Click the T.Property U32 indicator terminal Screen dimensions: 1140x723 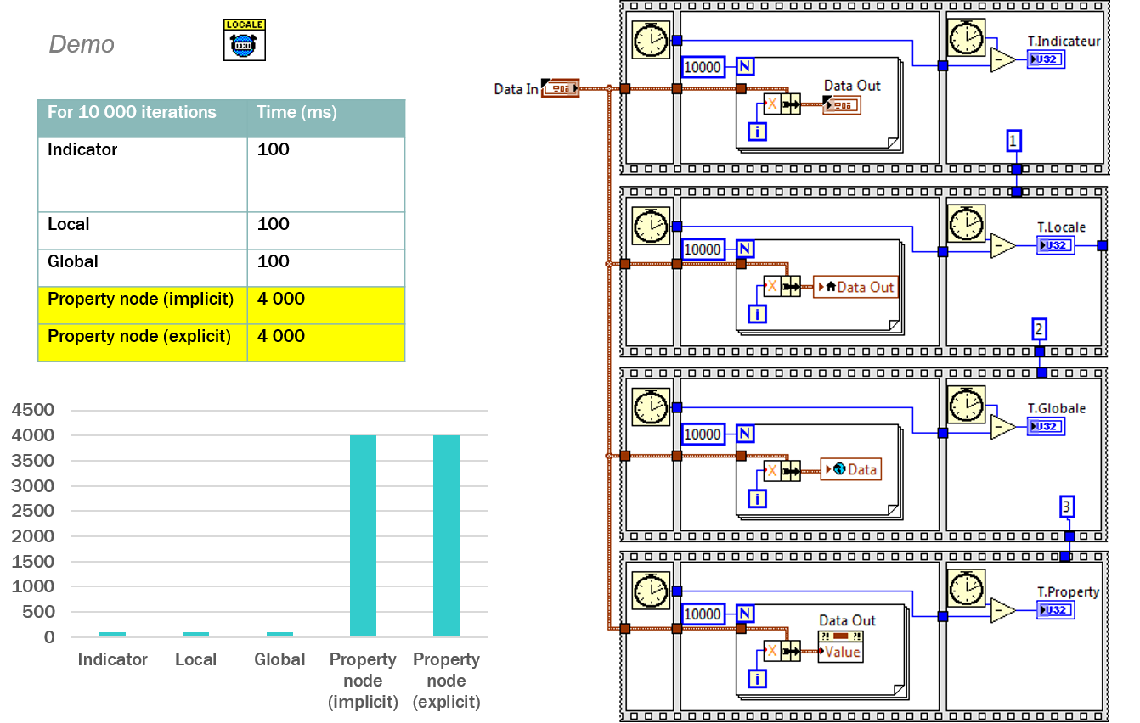click(1056, 609)
